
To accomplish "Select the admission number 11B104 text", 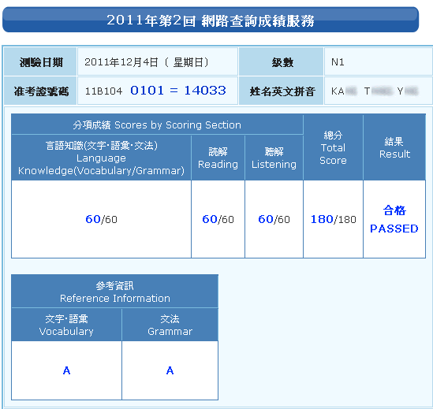I will (103, 91).
